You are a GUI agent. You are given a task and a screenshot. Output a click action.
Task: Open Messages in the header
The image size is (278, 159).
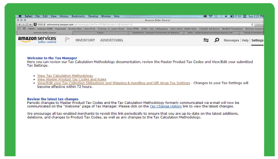point(231,40)
